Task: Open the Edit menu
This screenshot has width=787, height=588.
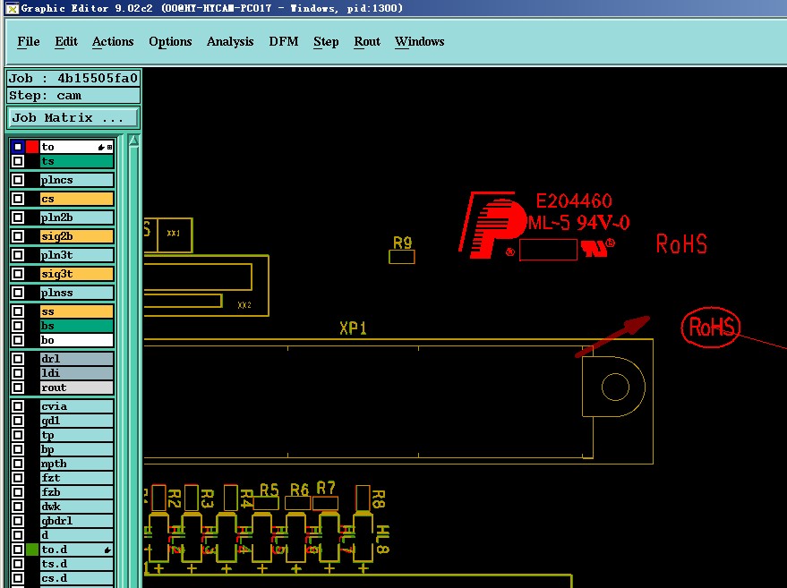Action: coord(66,42)
